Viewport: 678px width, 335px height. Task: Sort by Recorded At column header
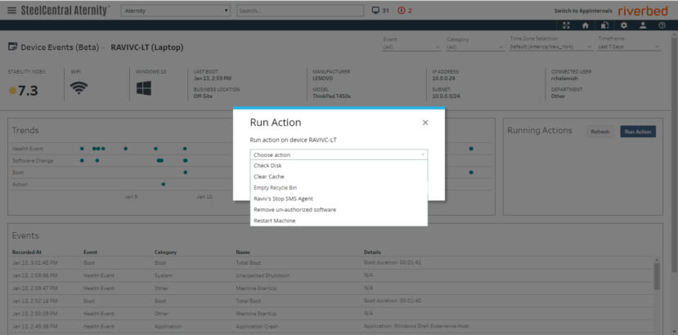(x=27, y=252)
